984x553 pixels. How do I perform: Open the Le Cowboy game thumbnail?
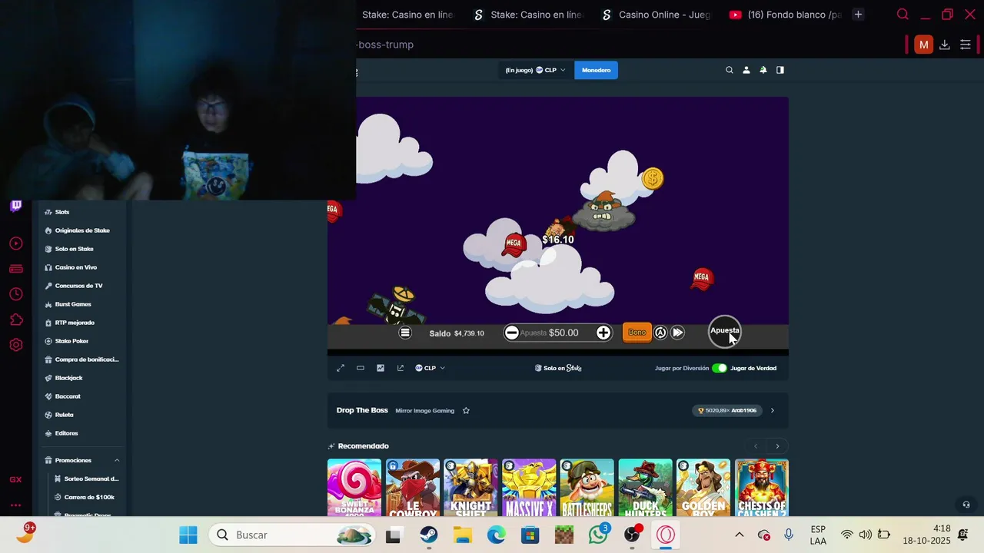pyautogui.click(x=413, y=488)
